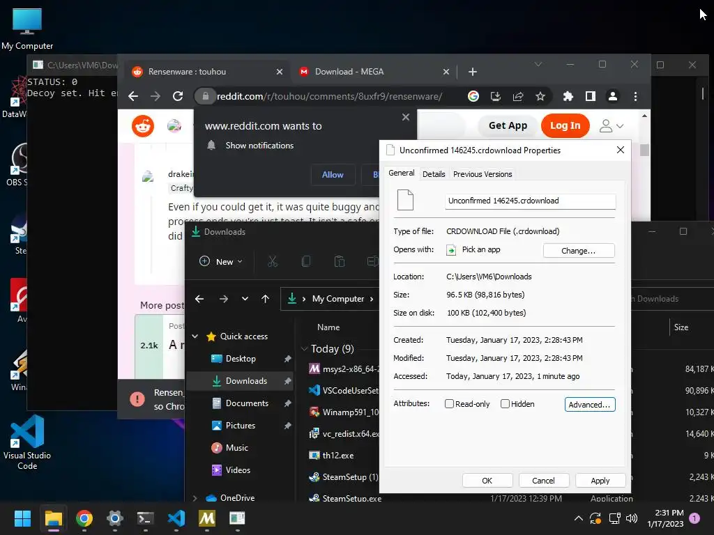Click the Name column header
This screenshot has width=714, height=535.
click(328, 327)
